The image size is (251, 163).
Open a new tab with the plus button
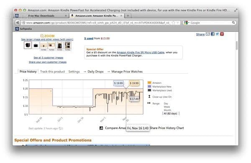[x=128, y=16]
